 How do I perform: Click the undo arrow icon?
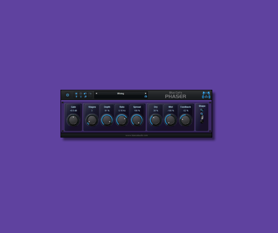tap(85, 93)
